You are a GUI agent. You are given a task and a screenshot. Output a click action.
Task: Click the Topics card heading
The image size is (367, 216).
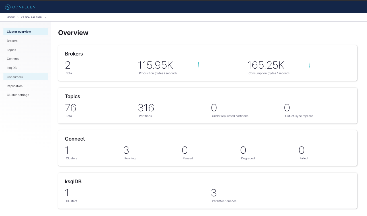[73, 96]
